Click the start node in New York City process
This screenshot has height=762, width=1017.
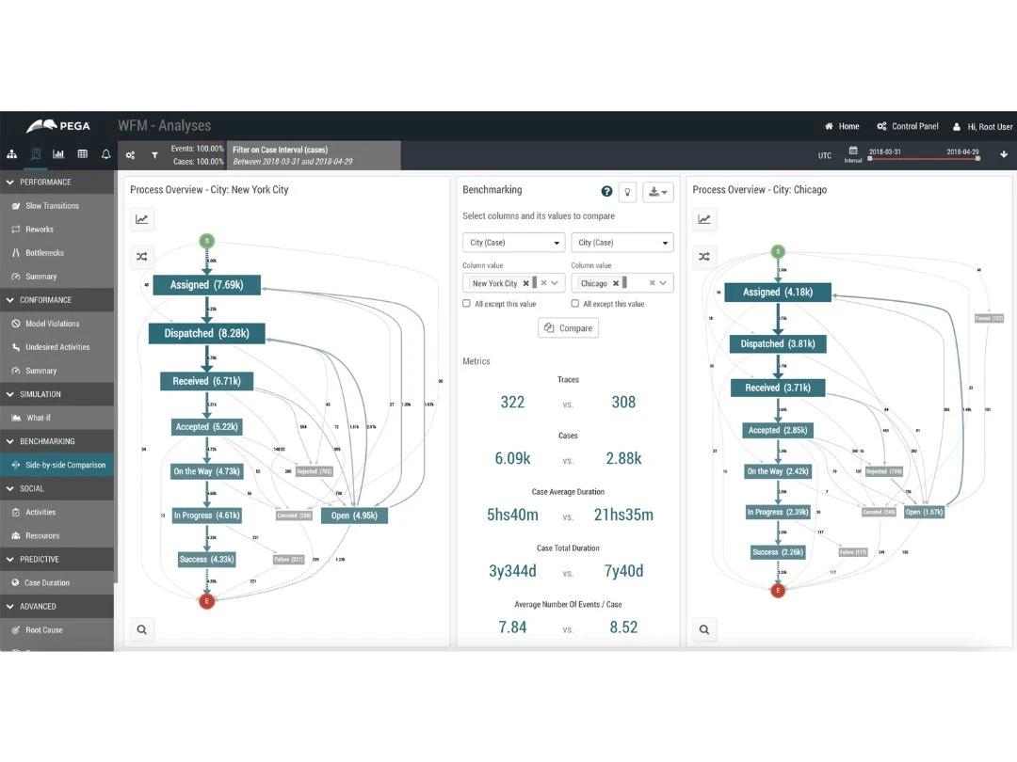click(x=207, y=241)
